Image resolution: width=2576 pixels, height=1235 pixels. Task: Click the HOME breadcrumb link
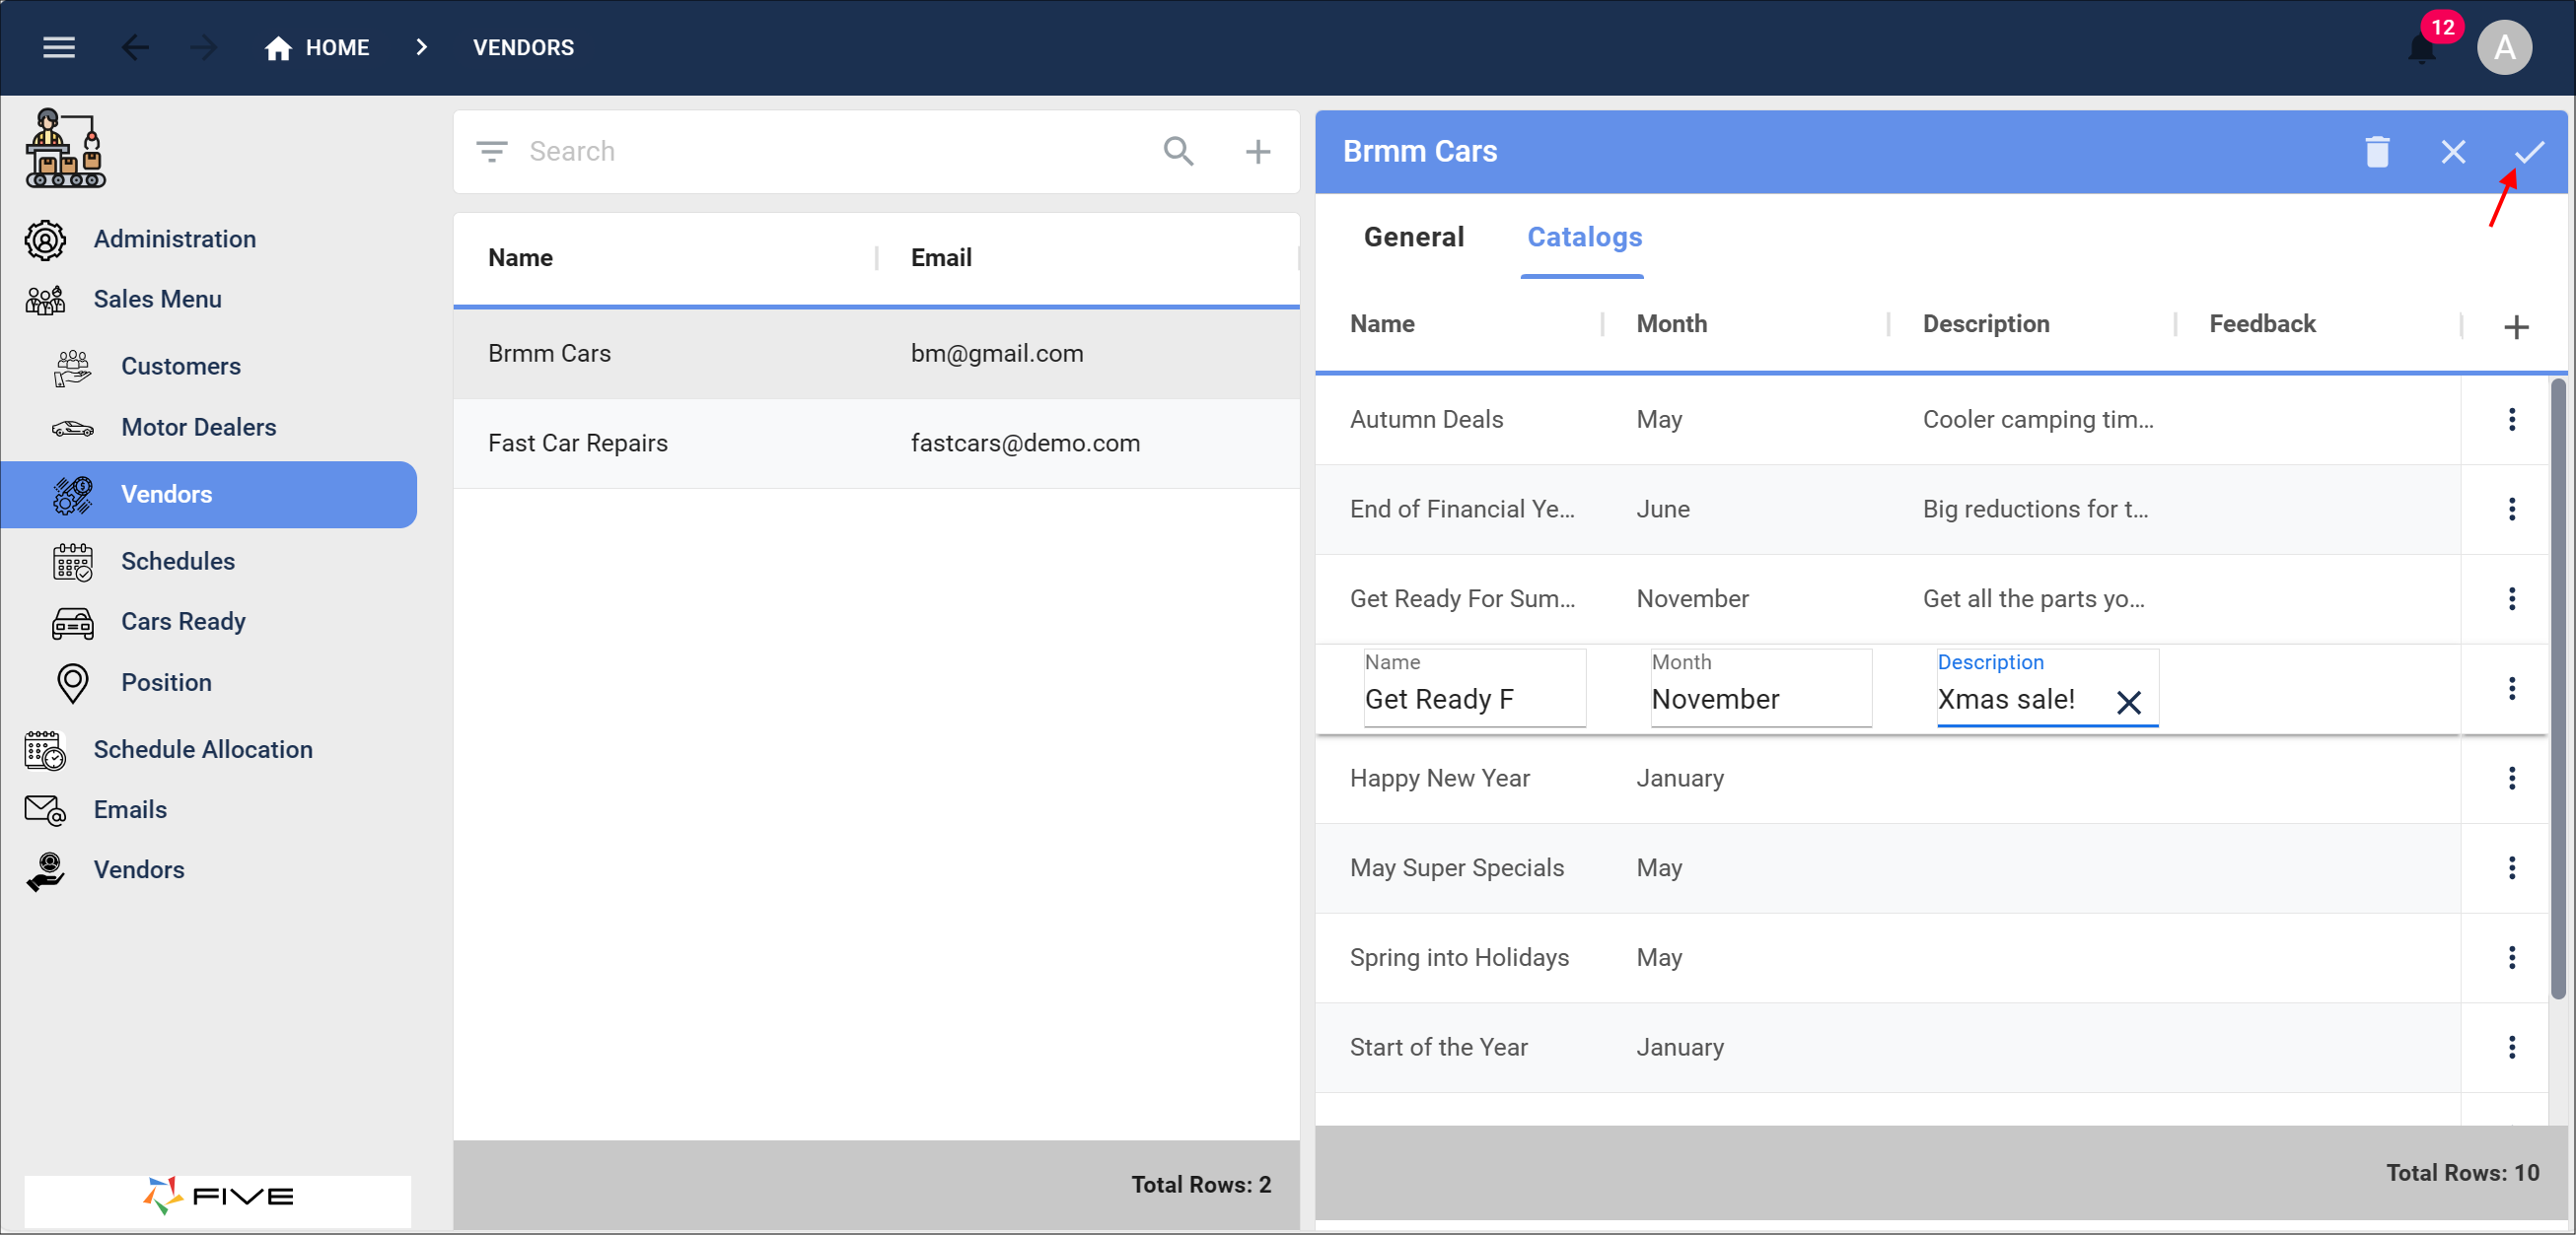(x=317, y=47)
